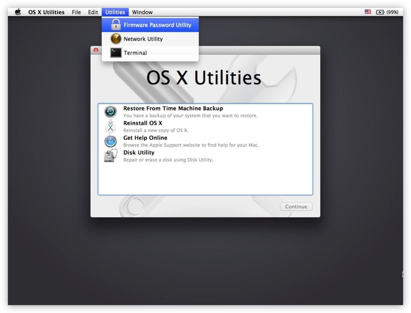Open the Apple menu logo
The height and width of the screenshot is (313, 411).
18,12
